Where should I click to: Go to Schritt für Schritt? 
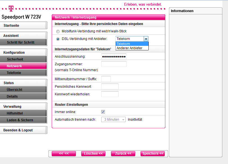(23, 42)
